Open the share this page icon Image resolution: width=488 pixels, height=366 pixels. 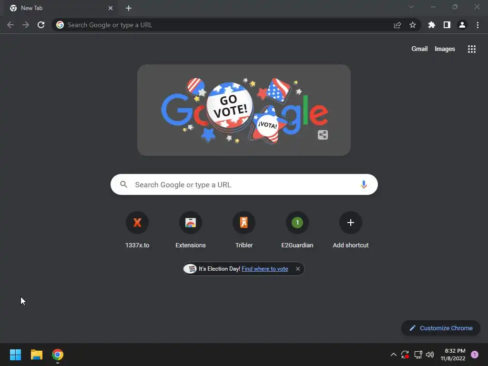click(x=397, y=25)
